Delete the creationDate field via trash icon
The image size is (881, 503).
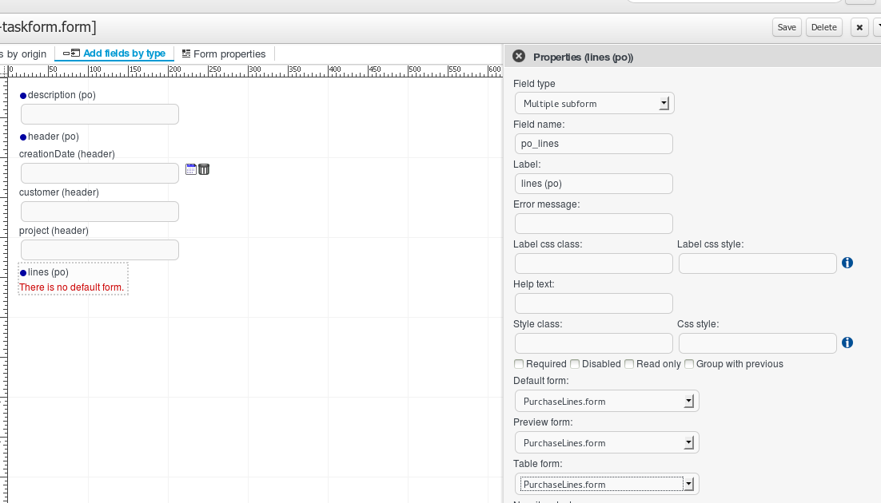click(x=204, y=168)
